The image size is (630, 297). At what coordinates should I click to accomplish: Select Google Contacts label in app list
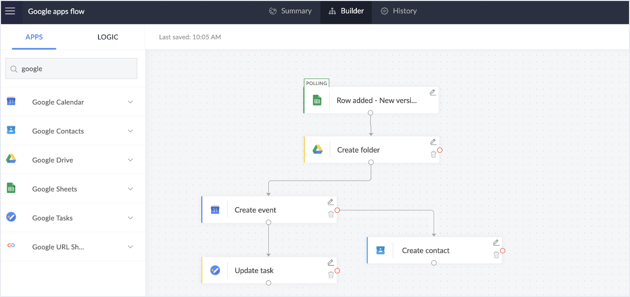click(x=58, y=131)
